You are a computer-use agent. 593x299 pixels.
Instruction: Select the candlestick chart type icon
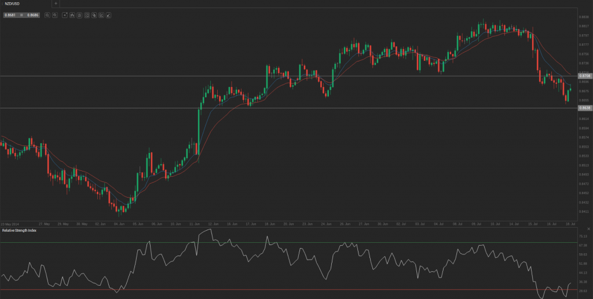point(72,14)
